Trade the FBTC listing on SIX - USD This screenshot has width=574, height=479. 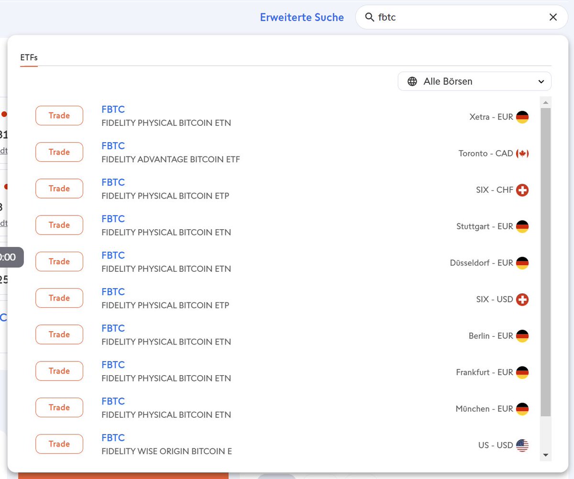(59, 298)
